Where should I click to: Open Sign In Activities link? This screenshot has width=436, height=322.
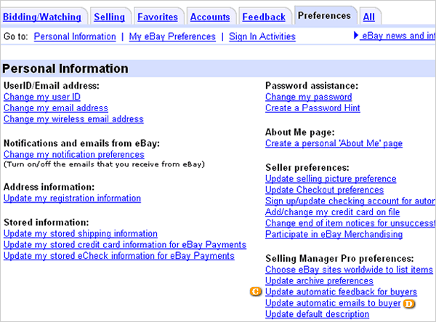262,36
